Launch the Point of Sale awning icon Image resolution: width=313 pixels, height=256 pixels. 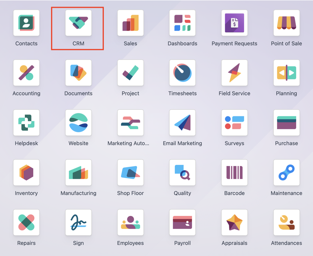click(x=286, y=23)
